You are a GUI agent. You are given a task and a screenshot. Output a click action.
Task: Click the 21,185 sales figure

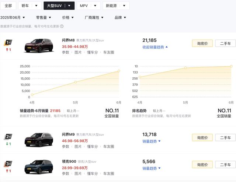coord(149,40)
